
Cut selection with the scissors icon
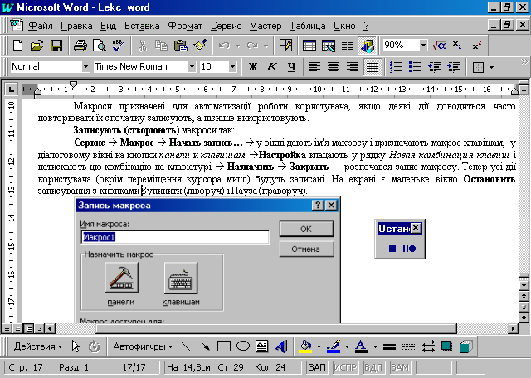[143, 46]
